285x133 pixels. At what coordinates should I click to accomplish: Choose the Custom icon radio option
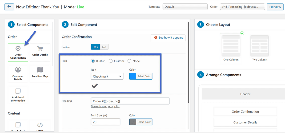(111, 61)
